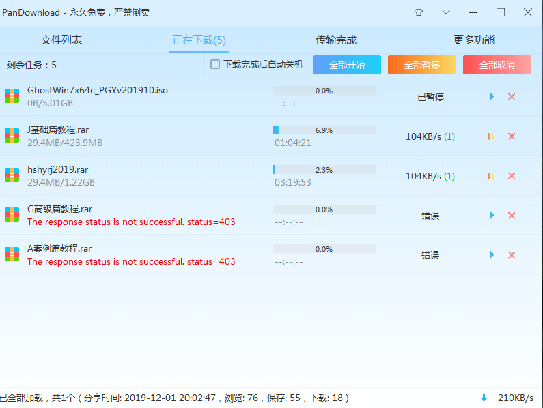Image resolution: width=543 pixels, height=408 pixels.
Task: Click the 全部开始 button
Action: tap(347, 65)
